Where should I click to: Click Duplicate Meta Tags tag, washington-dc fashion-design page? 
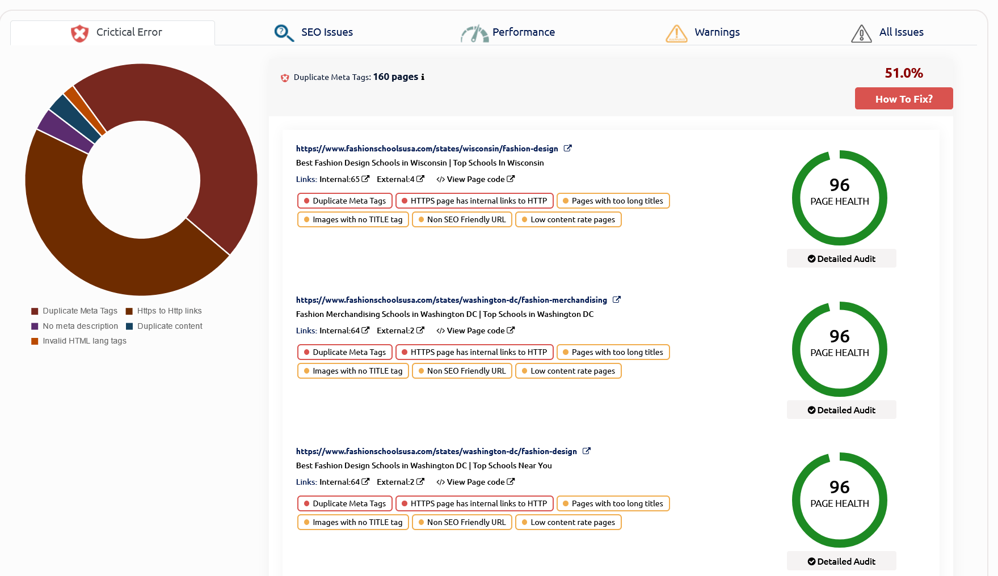345,503
